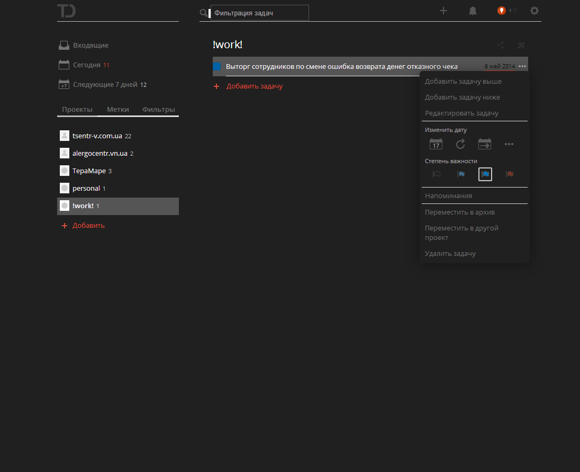
Task: Pick the red highest priority flag
Action: click(510, 174)
